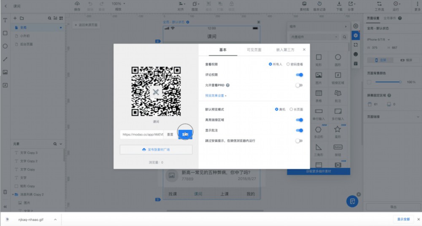Open the 分享 share dropdown
422x226 pixels.
point(352,4)
